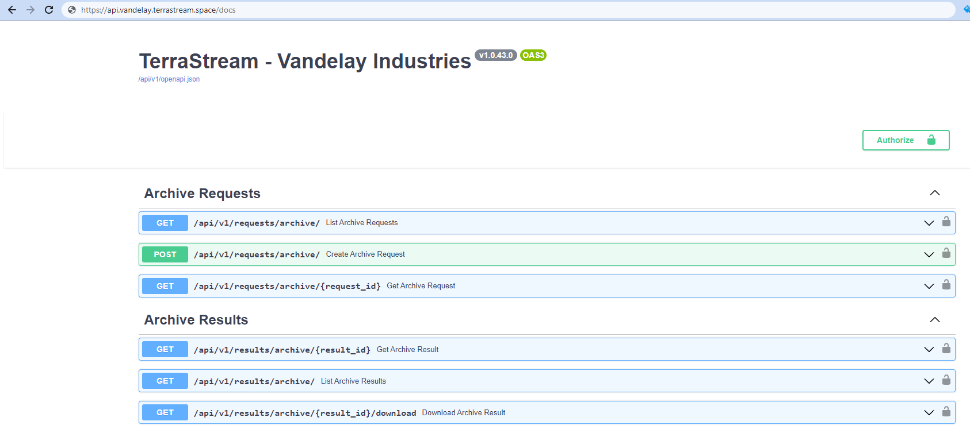Image resolution: width=970 pixels, height=425 pixels.
Task: Expand the Create Archive Request endpoint chevron
Action: [x=929, y=254]
